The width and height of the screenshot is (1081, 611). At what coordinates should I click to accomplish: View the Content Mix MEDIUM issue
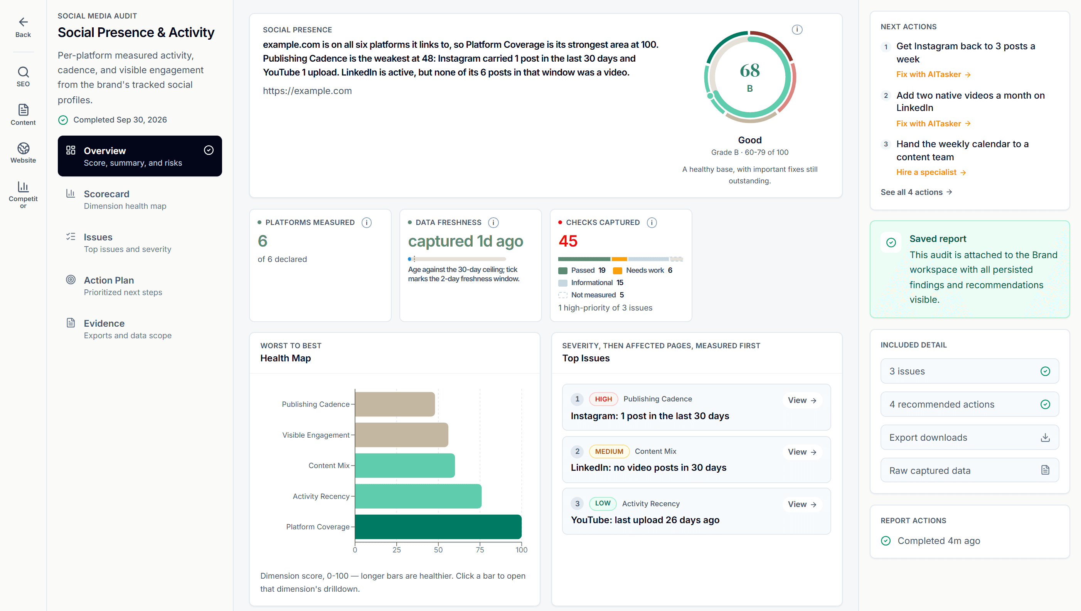pos(801,452)
